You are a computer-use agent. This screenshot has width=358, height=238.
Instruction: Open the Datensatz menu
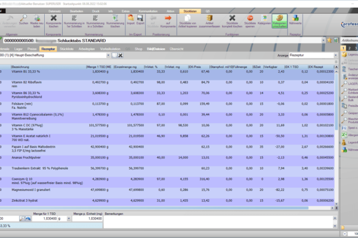tap(54, 11)
